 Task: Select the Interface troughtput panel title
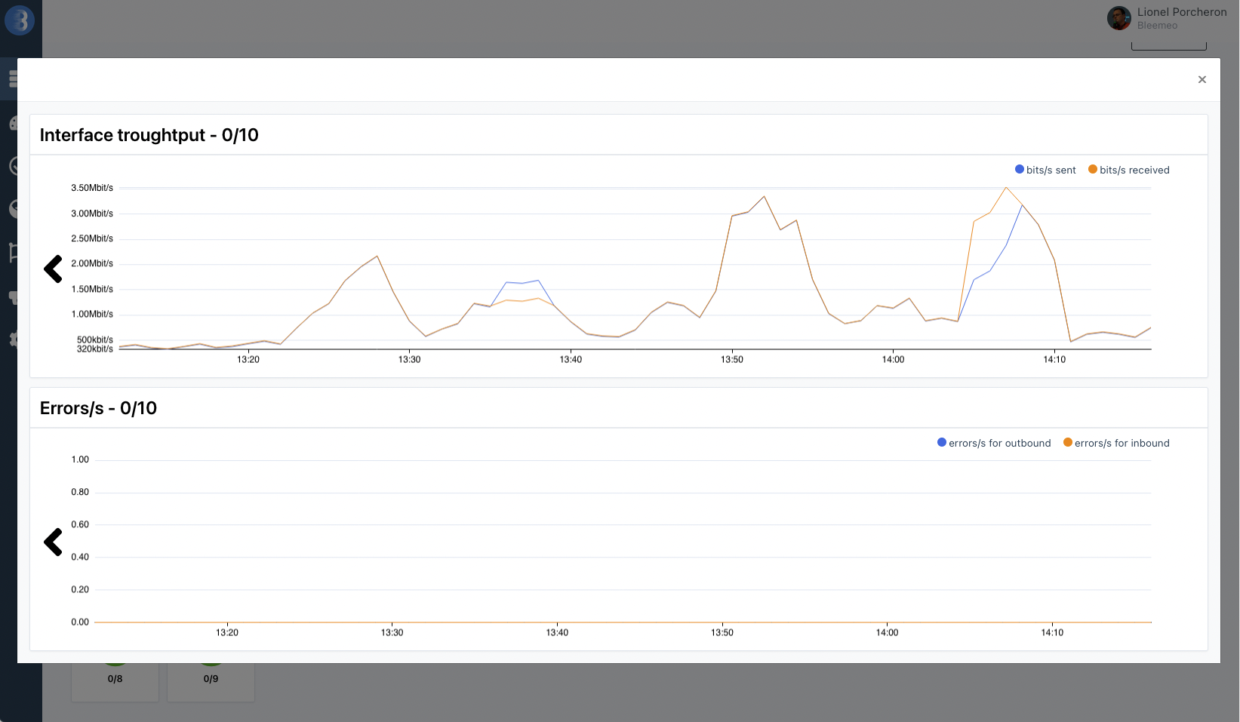[x=149, y=135]
